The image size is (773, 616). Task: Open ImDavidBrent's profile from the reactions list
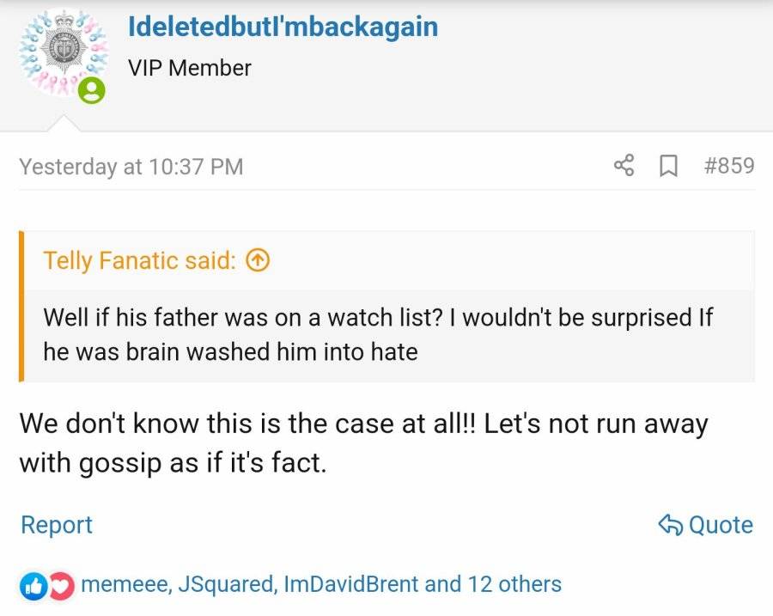351,584
